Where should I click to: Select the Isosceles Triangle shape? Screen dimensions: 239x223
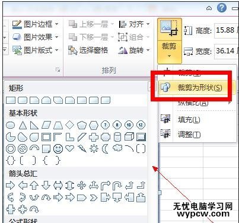coord(23,125)
